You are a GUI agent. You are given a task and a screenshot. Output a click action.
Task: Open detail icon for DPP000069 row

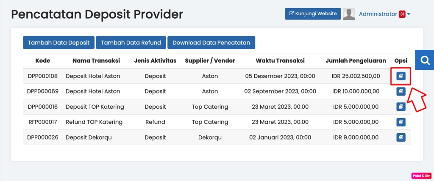(x=401, y=91)
